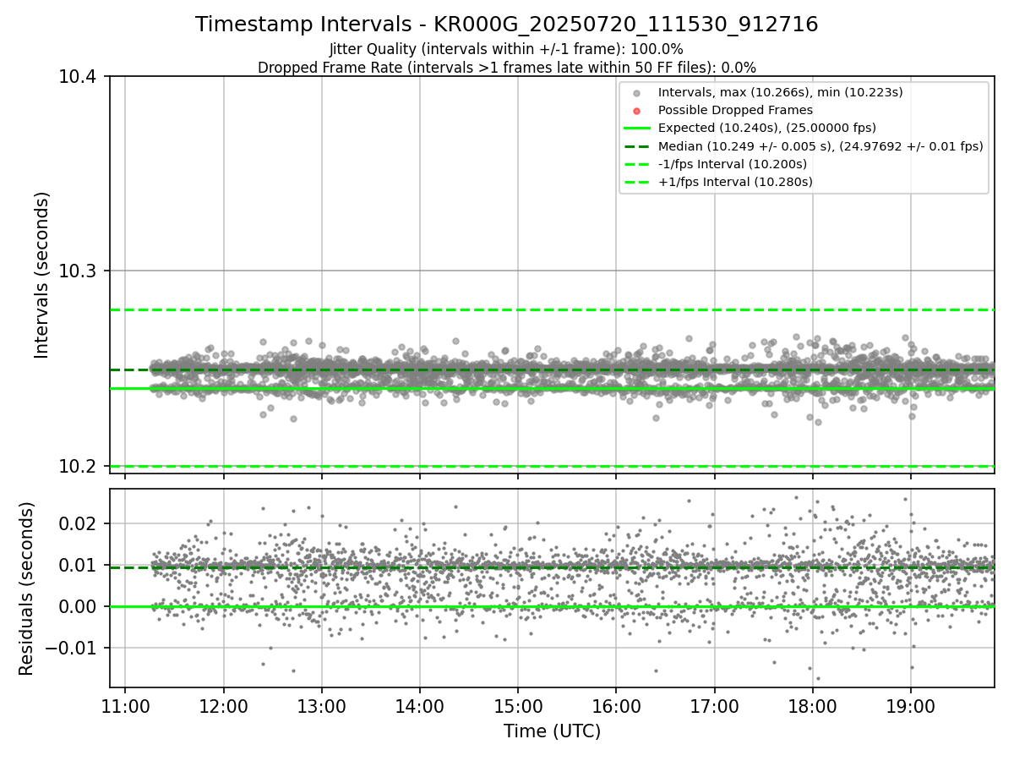Click the solid green line sample beside 'Expected' in legend
Screen dimensions: 1014x761
[x=637, y=129]
